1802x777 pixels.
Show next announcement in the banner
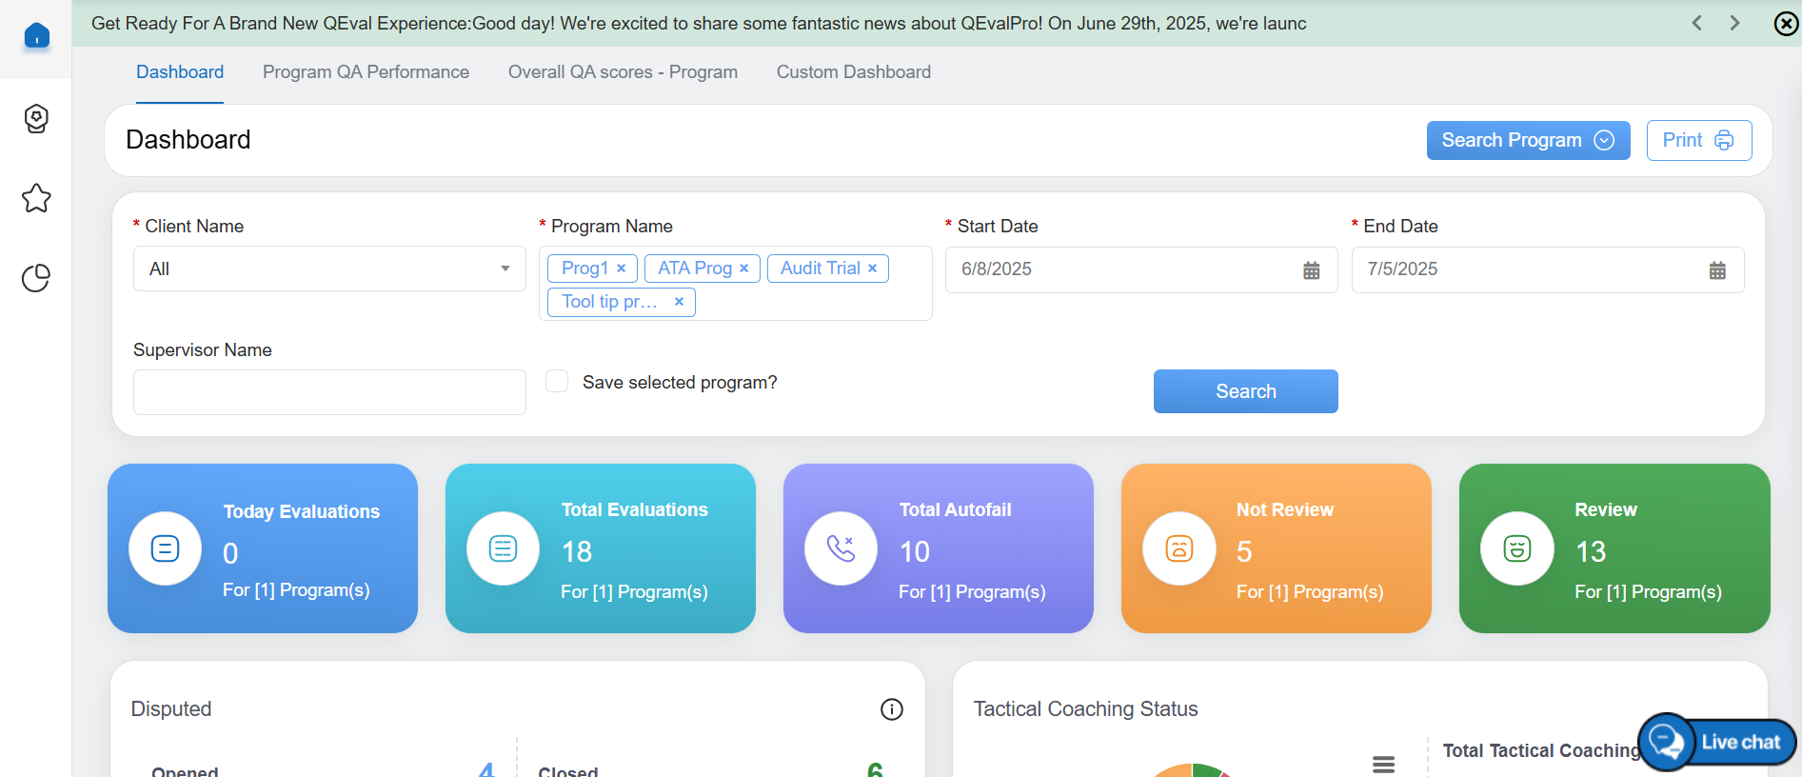click(1734, 23)
